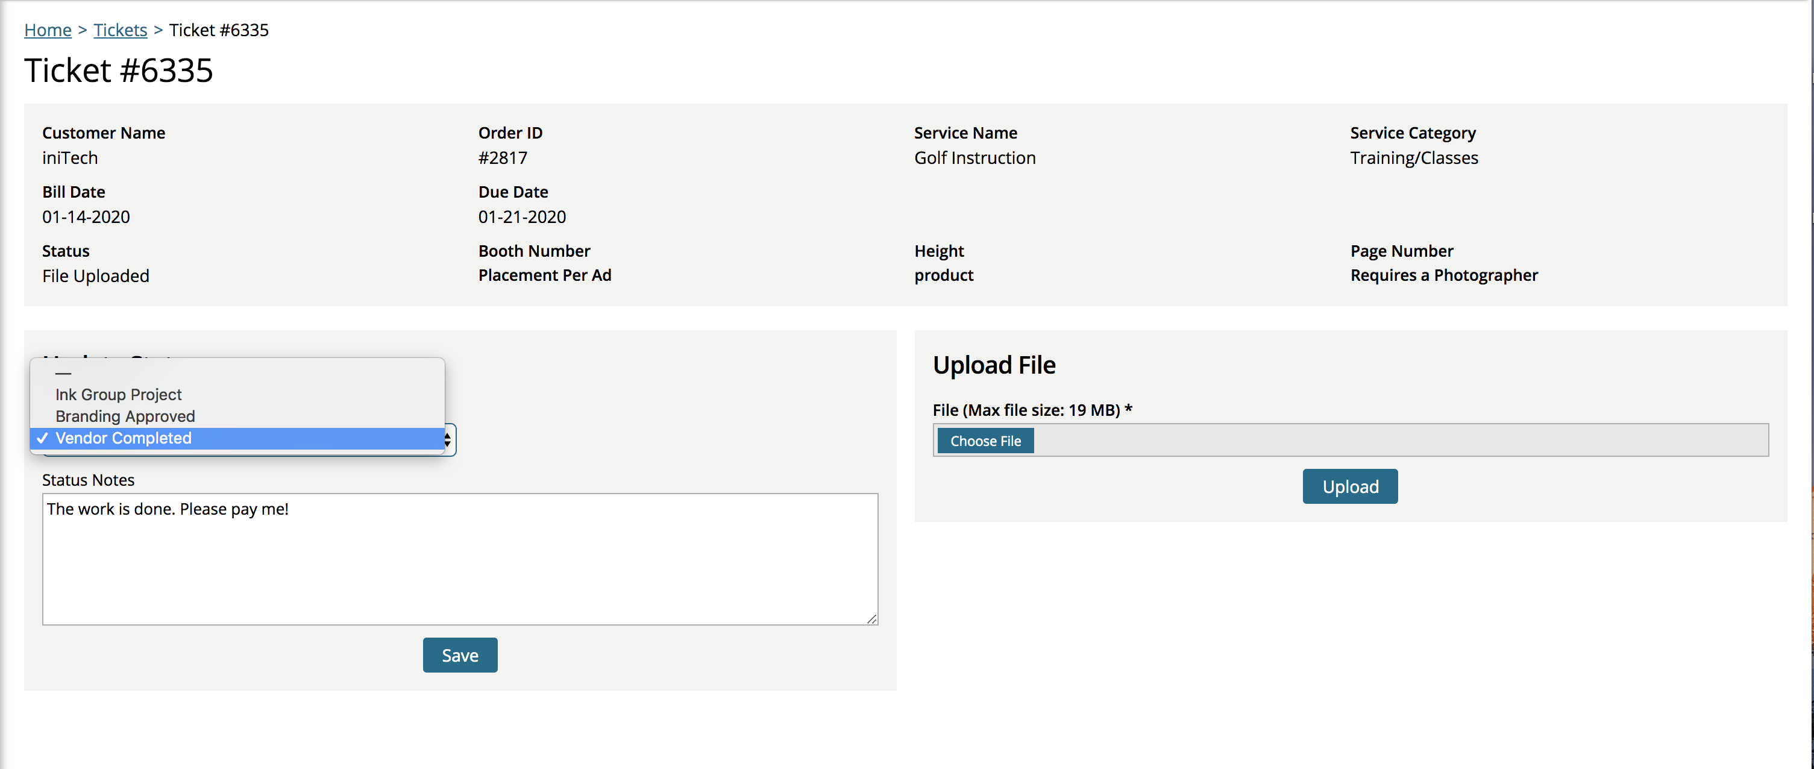This screenshot has height=769, width=1814.
Task: Select the Ticket #6335 breadcrumb text
Action: (218, 30)
